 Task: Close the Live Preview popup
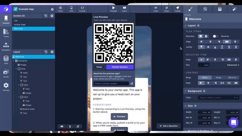99,67
